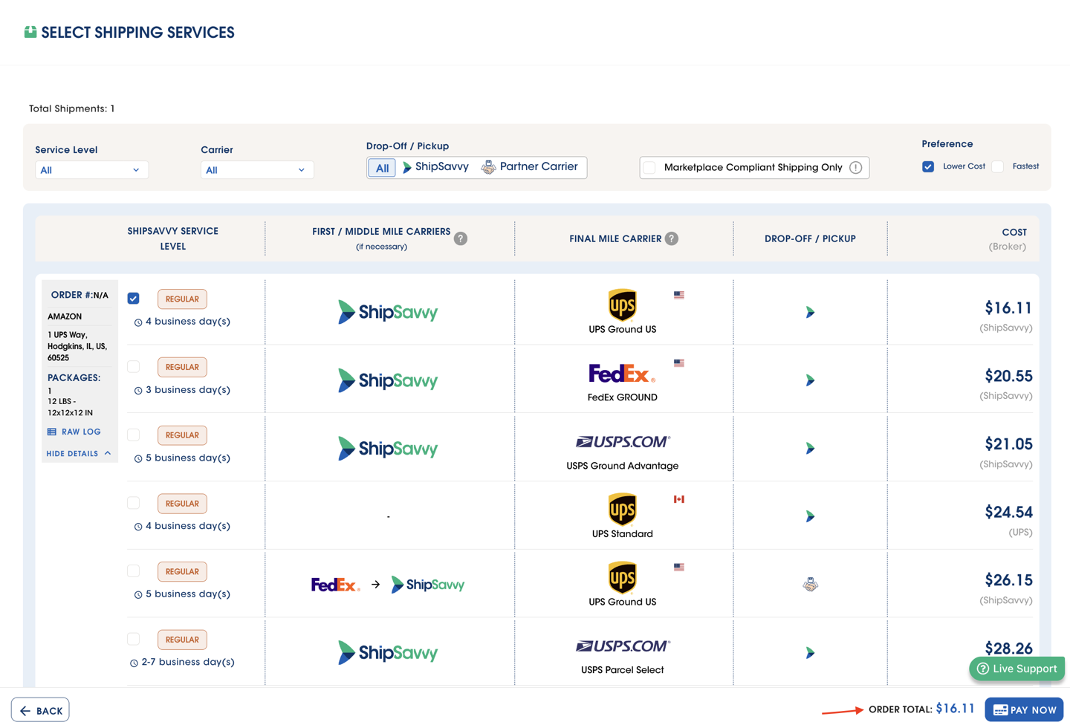Screen dimensions: 1070x728
Task: Click the 2-7 business day(s) text
Action: 188,662
